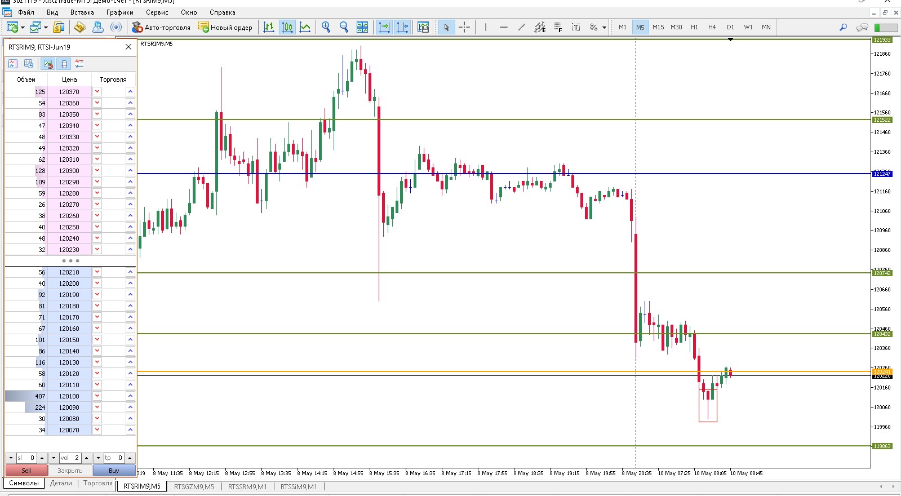Decrease the sl value
Image resolution: width=901 pixels, height=496 pixels.
coord(11,458)
